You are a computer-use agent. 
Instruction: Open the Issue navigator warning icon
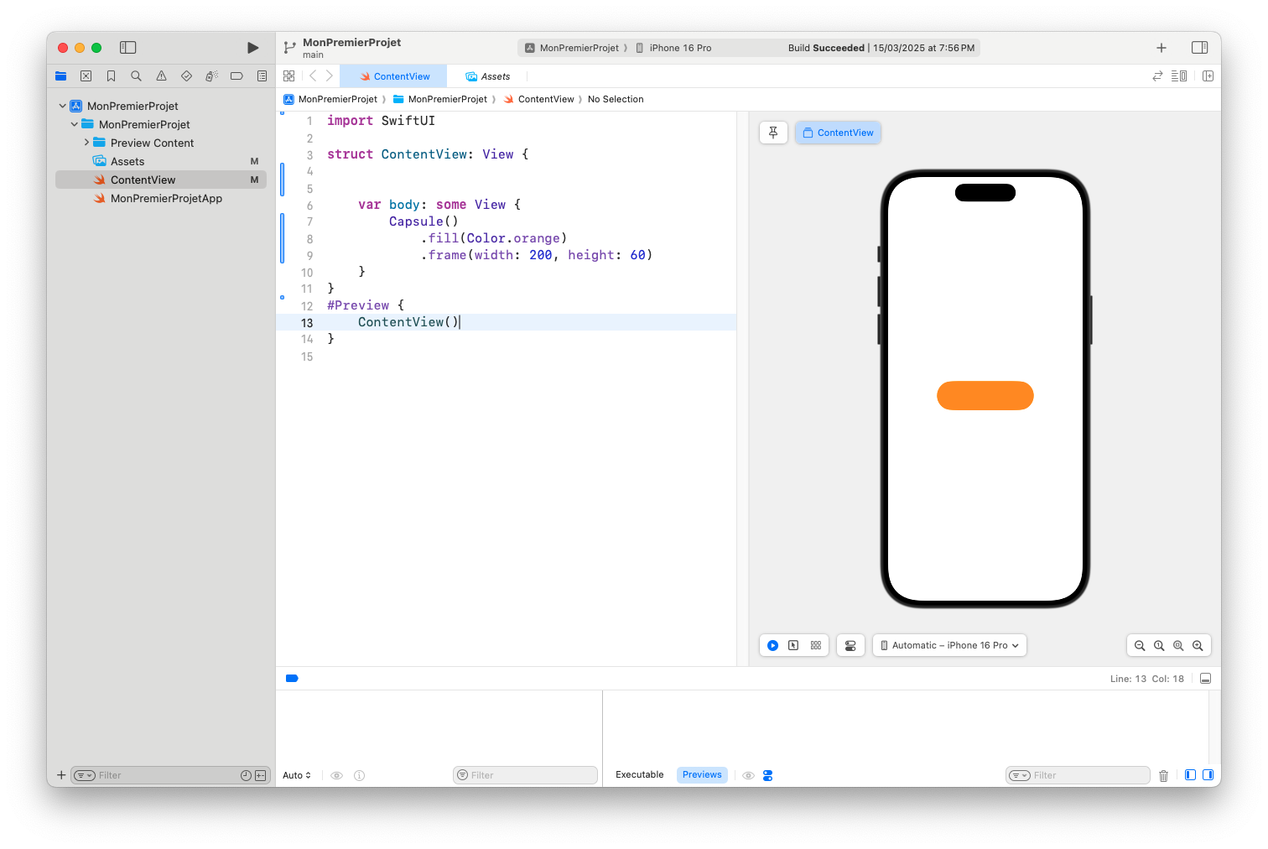[161, 76]
